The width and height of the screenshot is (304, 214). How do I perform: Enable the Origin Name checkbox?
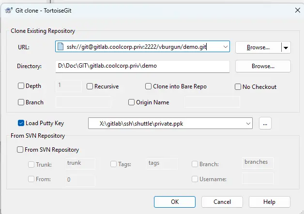131,102
